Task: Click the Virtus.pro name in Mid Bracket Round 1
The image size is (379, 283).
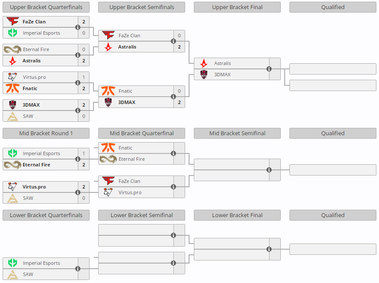Action: tap(34, 187)
